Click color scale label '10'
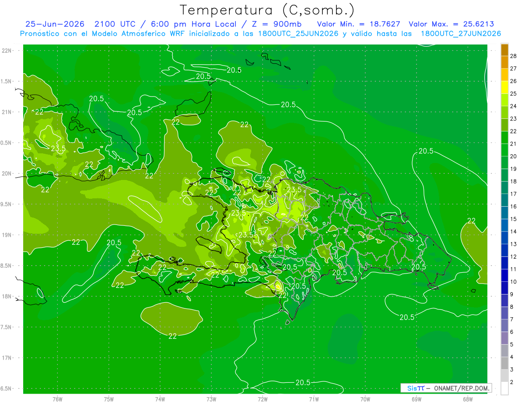Viewport: 525px width, 405px height. click(514, 282)
